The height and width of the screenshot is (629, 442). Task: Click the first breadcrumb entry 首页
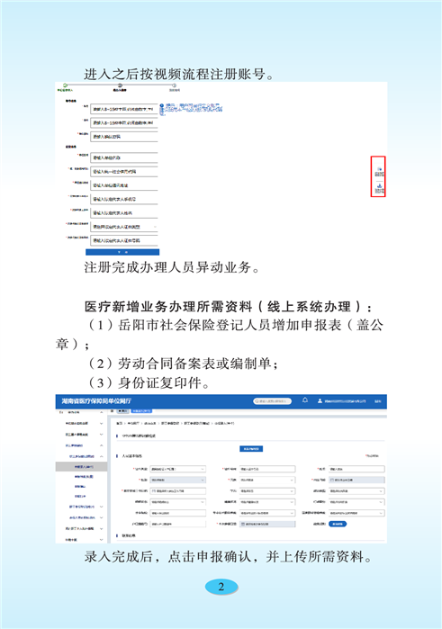119,423
